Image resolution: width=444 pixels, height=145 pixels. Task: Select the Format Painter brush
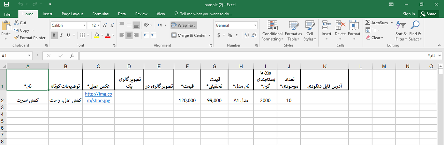30,38
